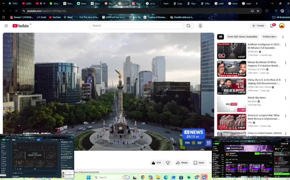Open the YouTube bookmark in bookmarks bar
Screen dimensions: 290x180
55,17
